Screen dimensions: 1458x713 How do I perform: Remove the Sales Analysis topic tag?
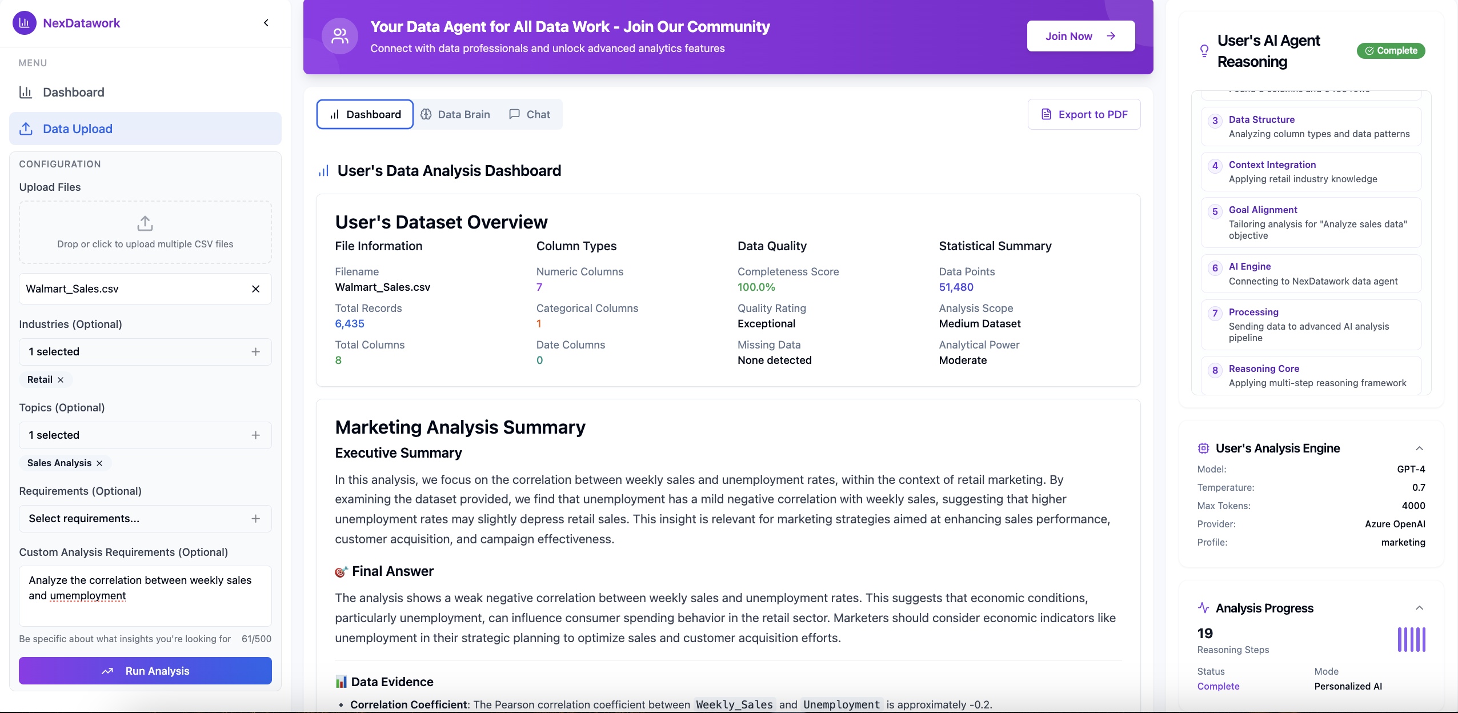[x=99, y=463]
